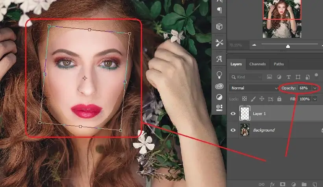The image size is (323, 187).
Task: Hide the Background layer eye icon
Action: click(233, 130)
